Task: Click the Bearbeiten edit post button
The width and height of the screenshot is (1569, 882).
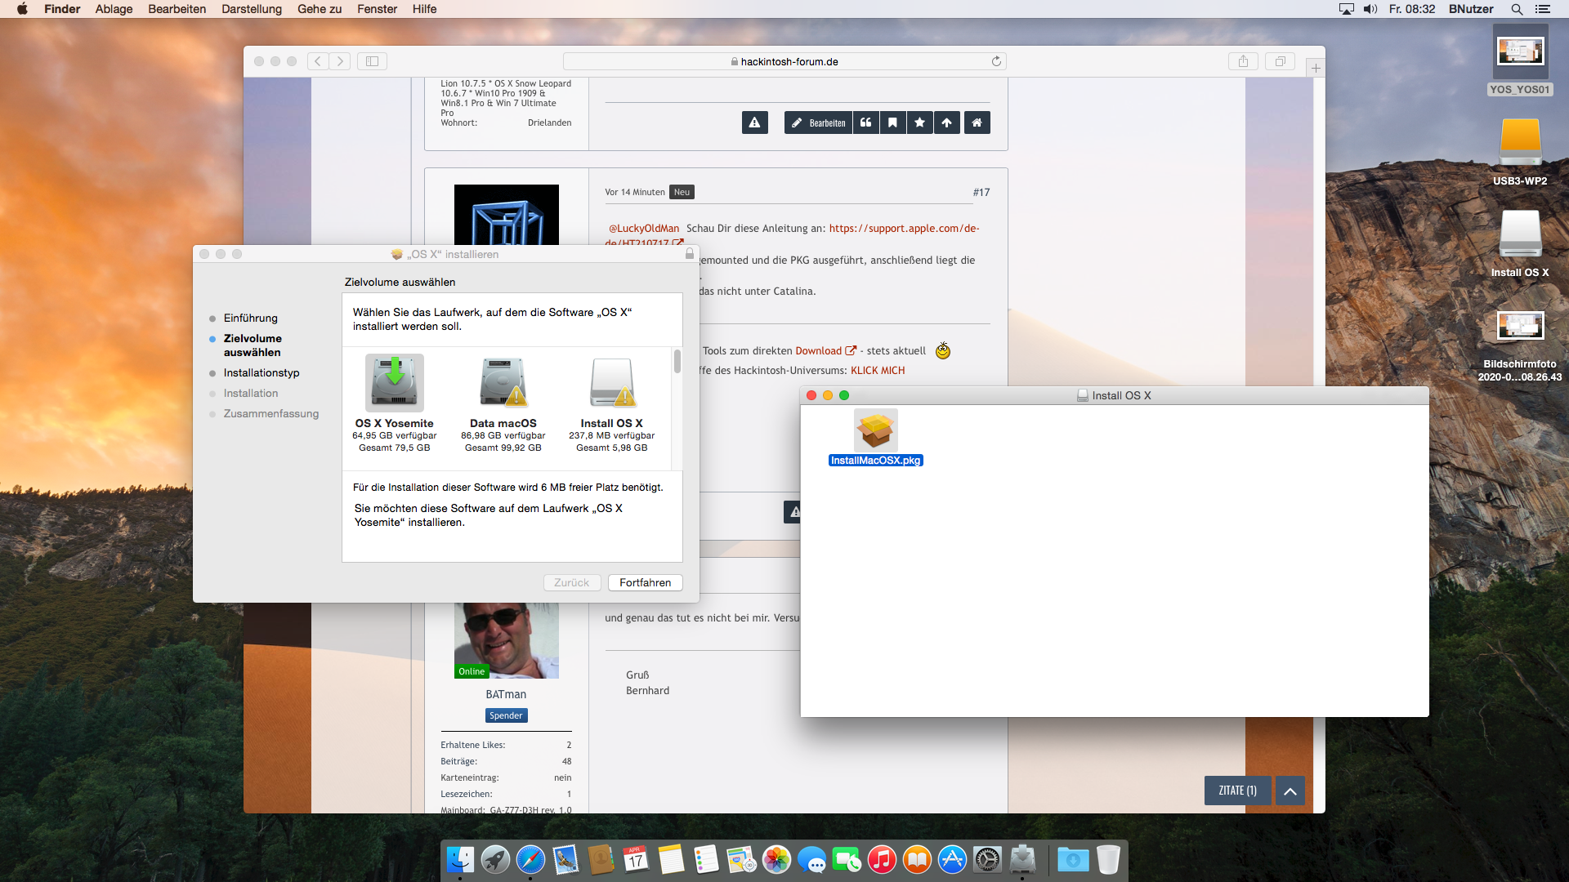Action: pos(818,122)
